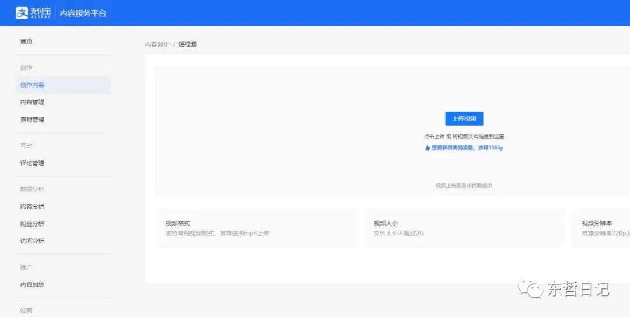Viewport: 630px width, 317px height.
Task: Open 内容分析 in the sidebar
Action: pos(32,207)
